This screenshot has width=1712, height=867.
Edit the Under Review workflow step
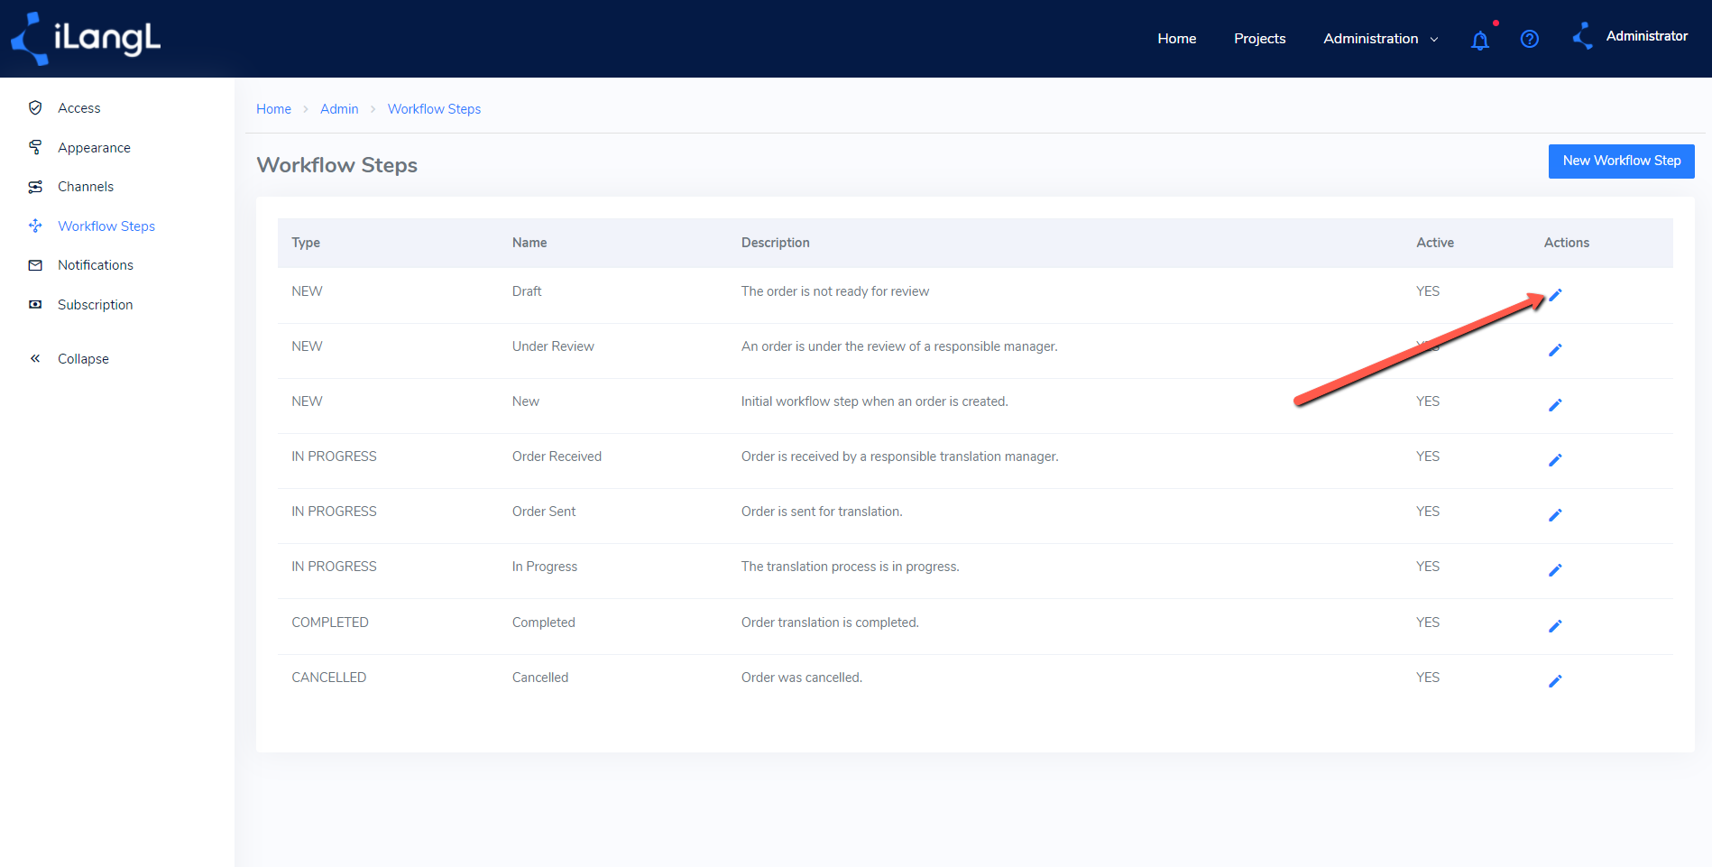coord(1555,350)
